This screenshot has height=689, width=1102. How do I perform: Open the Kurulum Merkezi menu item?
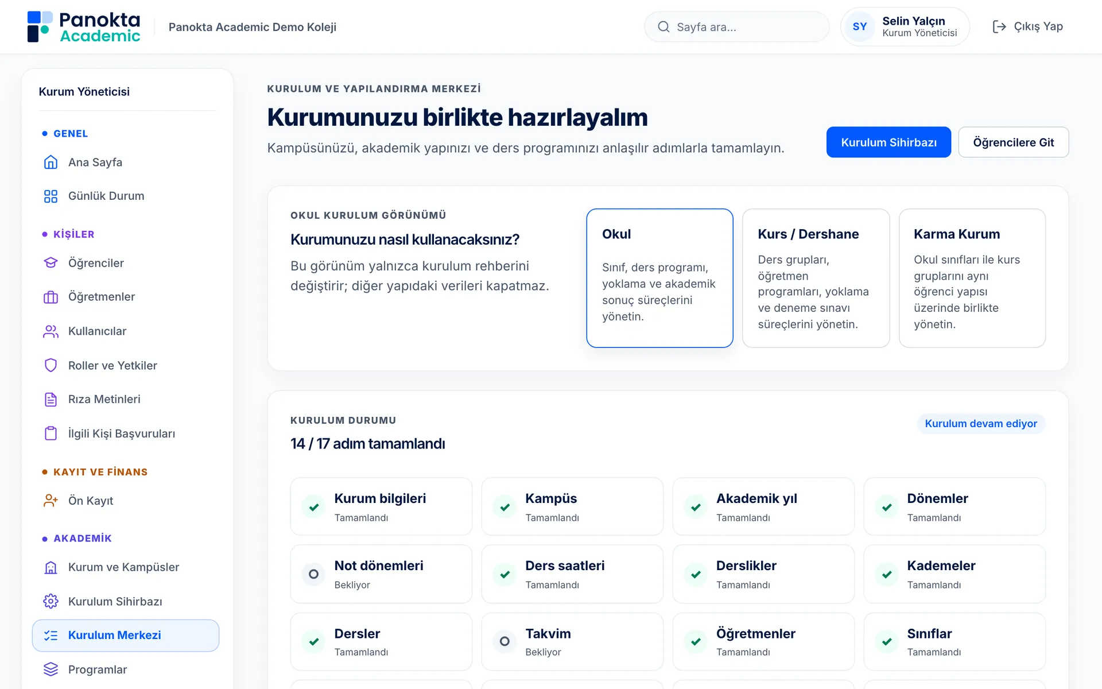[x=126, y=636]
